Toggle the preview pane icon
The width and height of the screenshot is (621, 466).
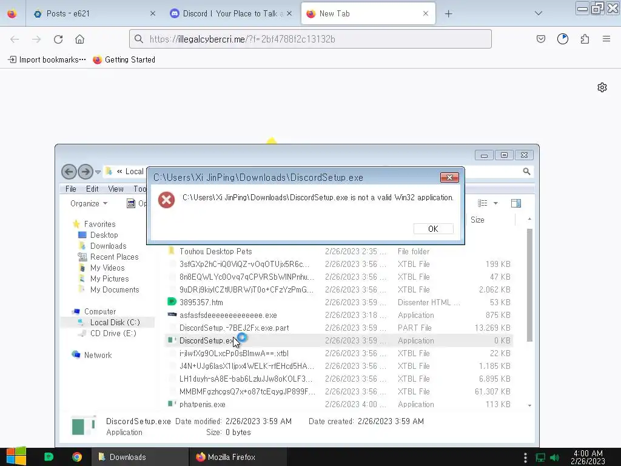(516, 203)
